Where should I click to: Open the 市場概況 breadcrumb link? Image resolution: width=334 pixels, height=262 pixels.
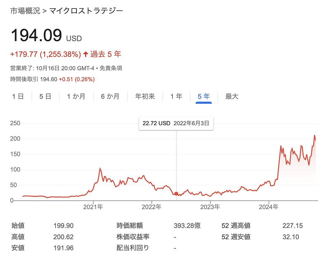[x=25, y=11]
